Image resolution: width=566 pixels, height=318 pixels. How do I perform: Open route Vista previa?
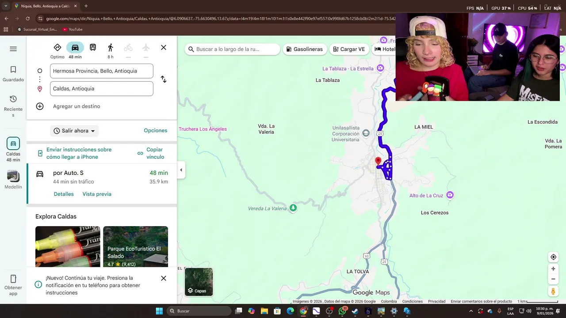coord(97,194)
